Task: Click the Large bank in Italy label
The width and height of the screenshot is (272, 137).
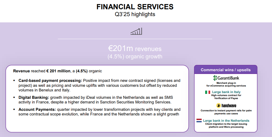Action: coord(226,92)
